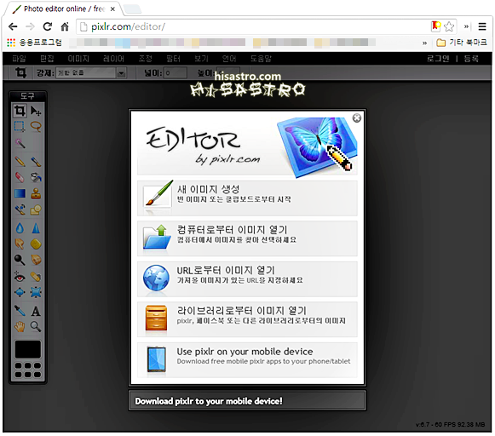Close the Photo editor online tab
The image size is (495, 436).
pos(112,9)
